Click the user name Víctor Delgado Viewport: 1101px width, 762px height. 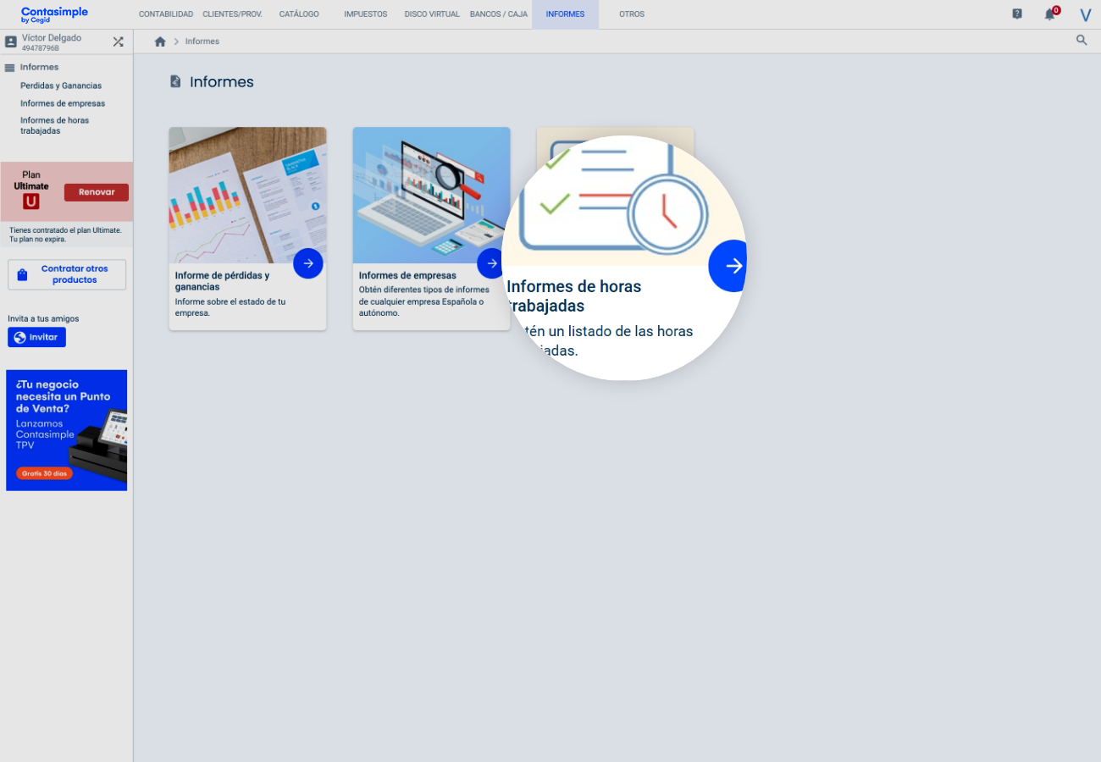(51, 38)
